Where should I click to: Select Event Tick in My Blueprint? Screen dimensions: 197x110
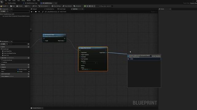[6, 55]
